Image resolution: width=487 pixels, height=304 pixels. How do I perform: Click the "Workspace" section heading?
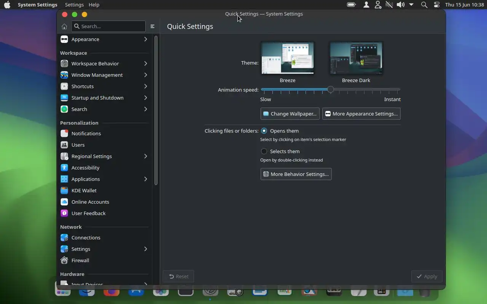pos(73,53)
